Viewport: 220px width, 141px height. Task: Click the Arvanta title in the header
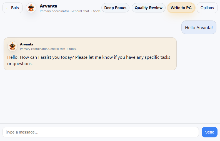[x=48, y=6]
